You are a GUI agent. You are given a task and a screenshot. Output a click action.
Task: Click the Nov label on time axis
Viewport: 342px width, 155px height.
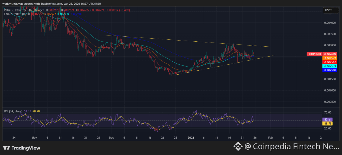(x=34, y=137)
